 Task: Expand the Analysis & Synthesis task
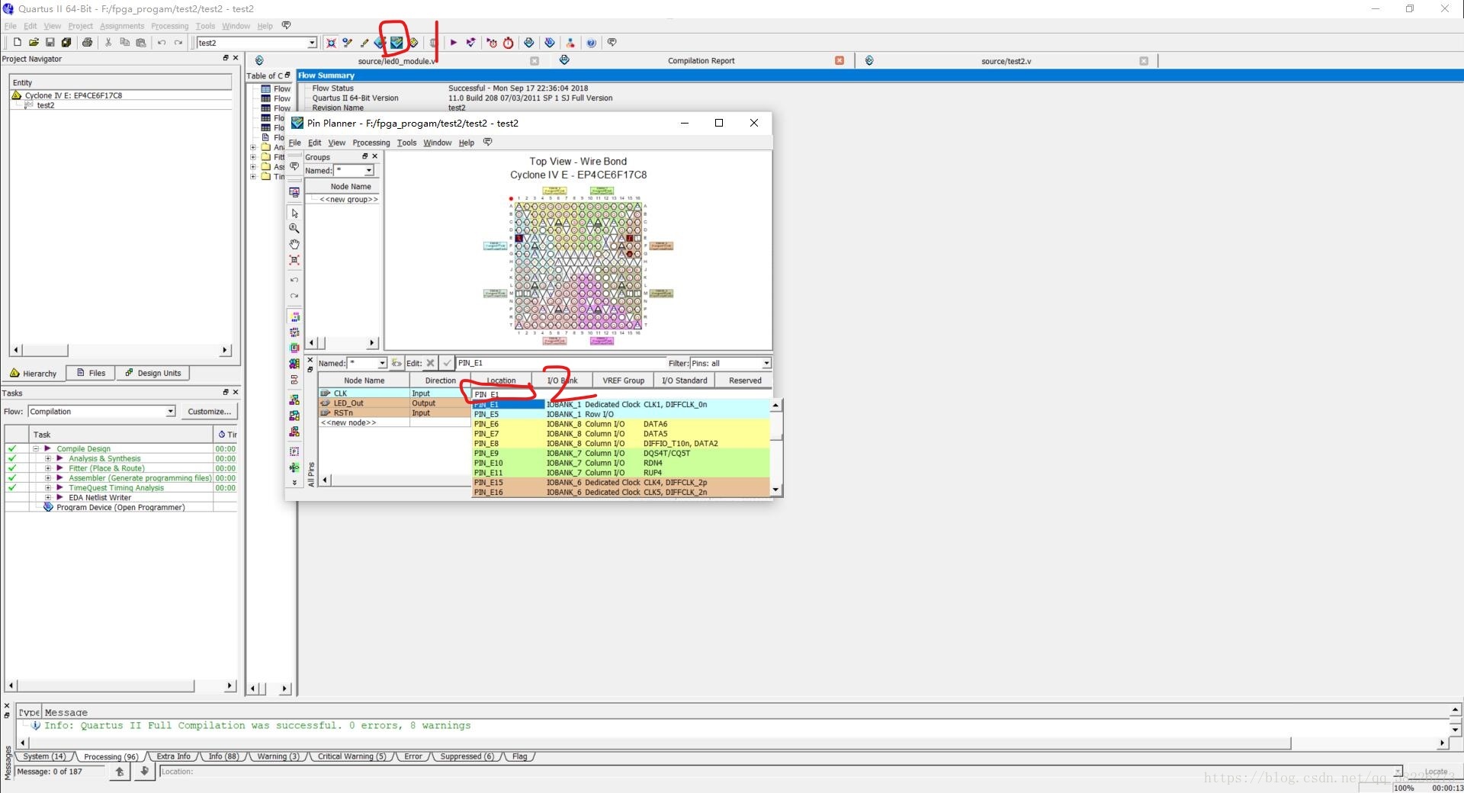[x=48, y=459]
